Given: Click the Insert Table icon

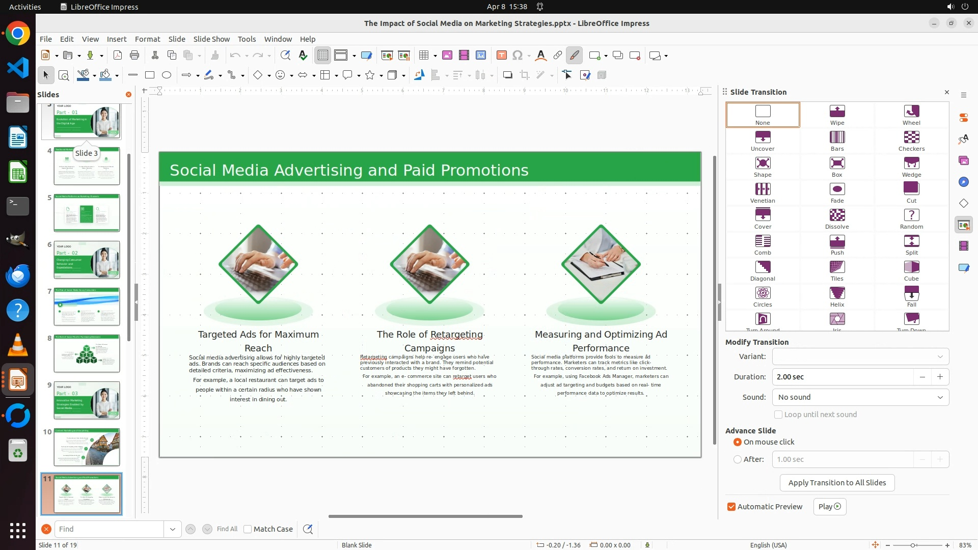Looking at the screenshot, I should 423,56.
